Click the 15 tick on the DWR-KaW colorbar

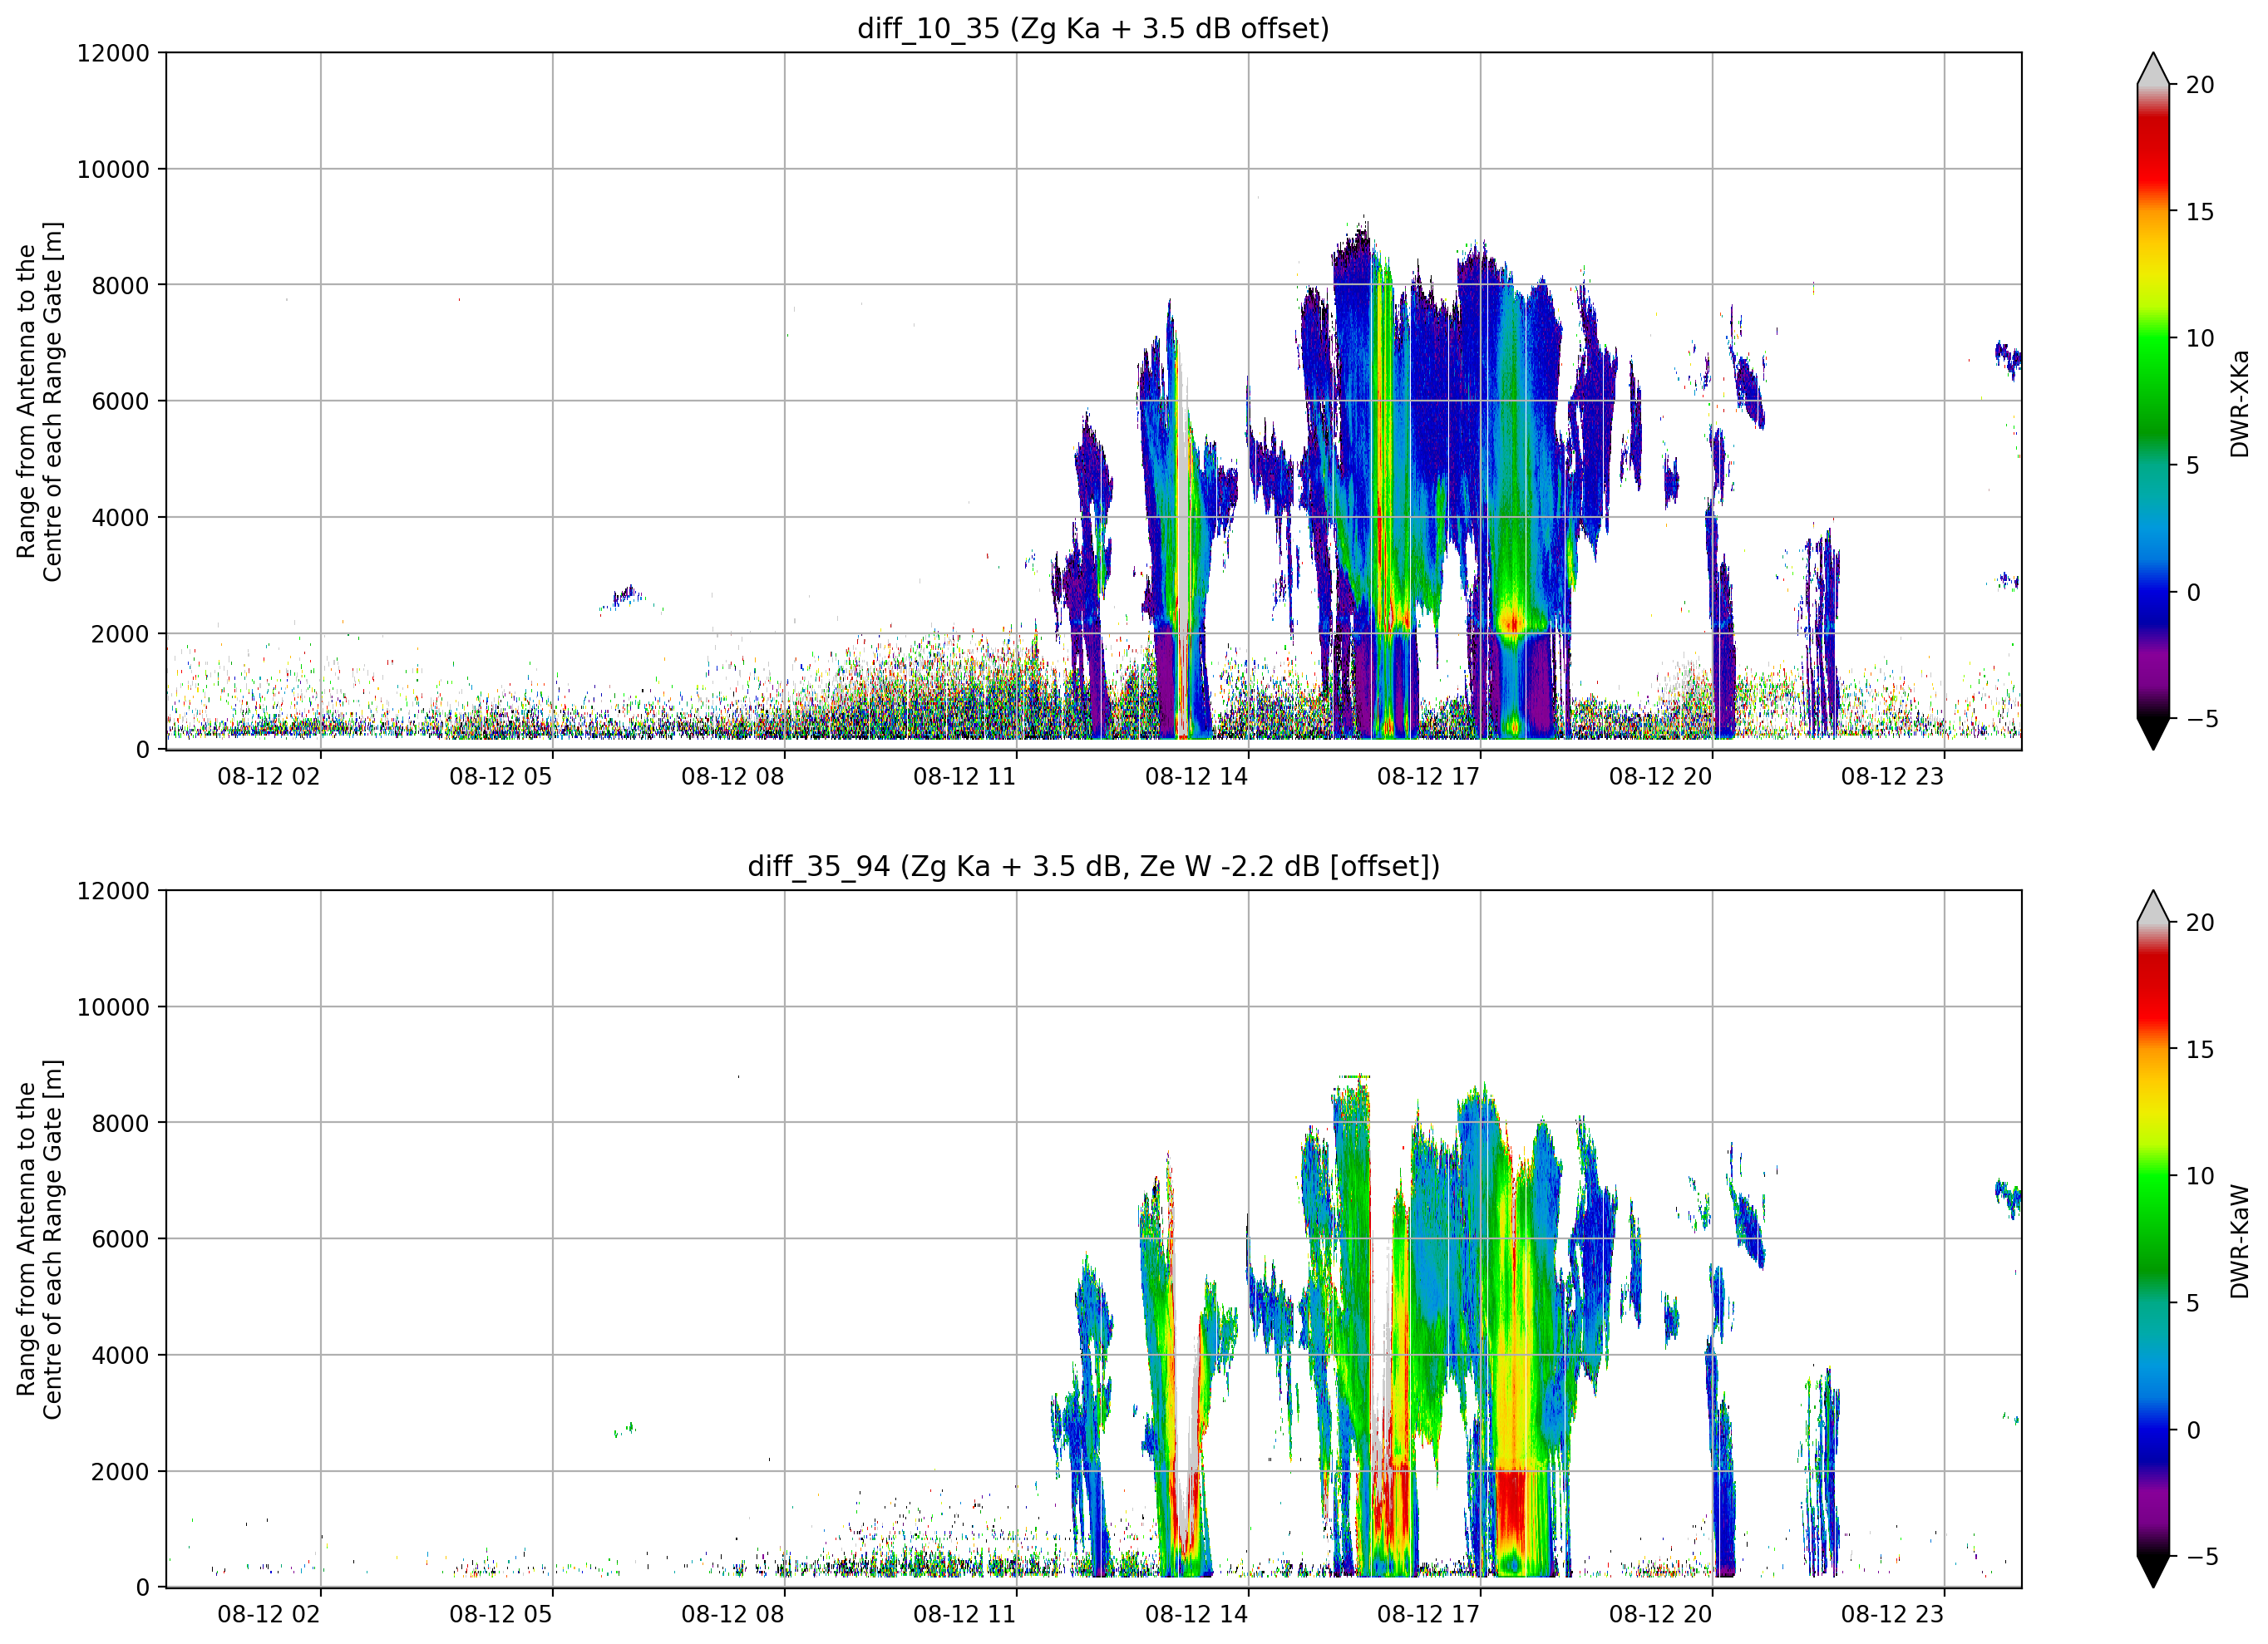[2200, 1049]
